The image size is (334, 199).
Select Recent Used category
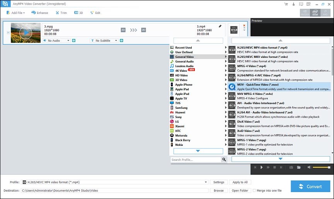198,47
